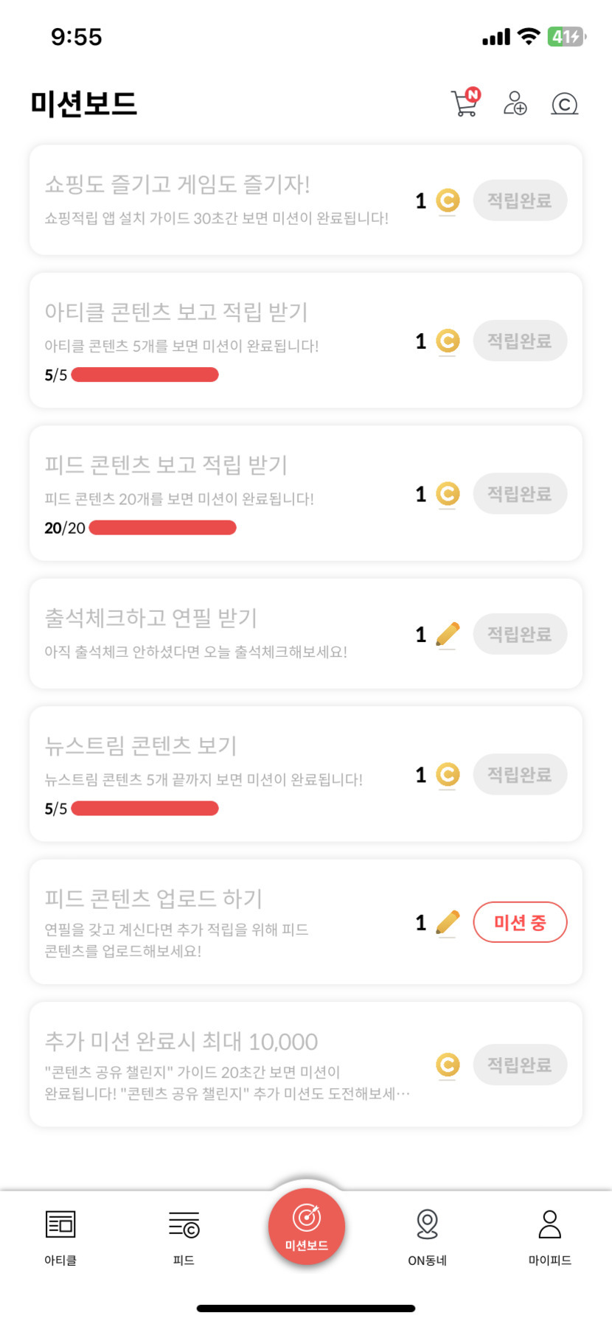The width and height of the screenshot is (612, 1324).
Task: Click the 20/20 progress bar
Action: click(162, 528)
